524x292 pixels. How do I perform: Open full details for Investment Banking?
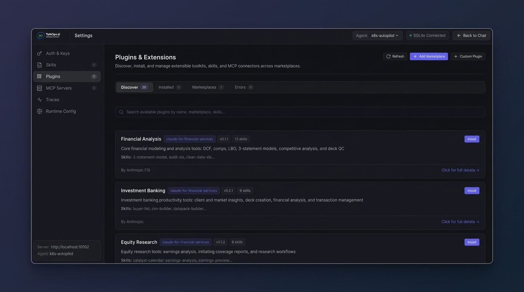460,222
